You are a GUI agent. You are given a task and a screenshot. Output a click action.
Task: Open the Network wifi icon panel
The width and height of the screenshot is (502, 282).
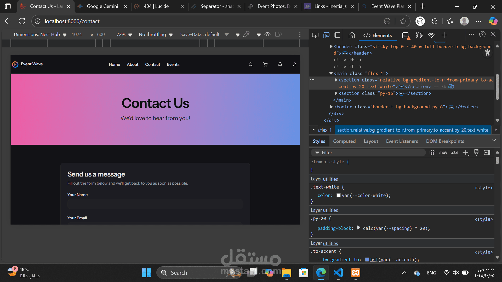tap(431, 35)
